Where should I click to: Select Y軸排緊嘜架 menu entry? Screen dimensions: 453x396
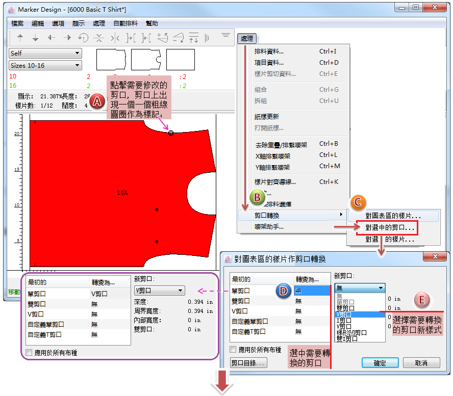tap(293, 167)
